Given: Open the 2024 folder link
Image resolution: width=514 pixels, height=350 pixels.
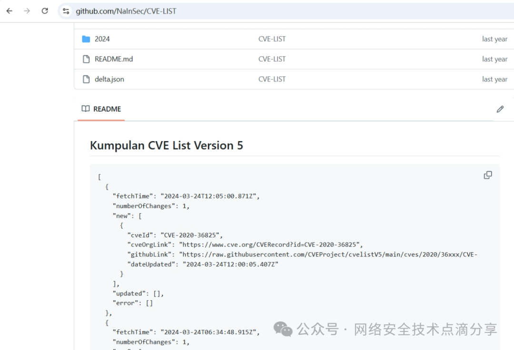Looking at the screenshot, I should 102,39.
